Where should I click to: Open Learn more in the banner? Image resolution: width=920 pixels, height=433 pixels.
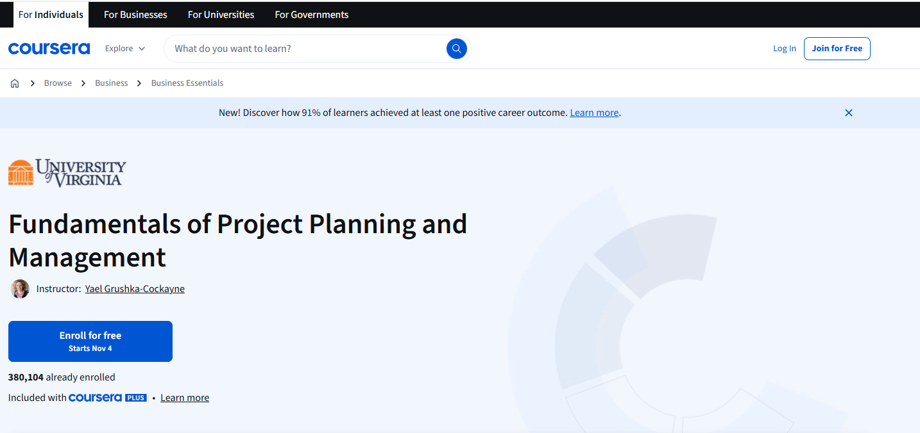[593, 112]
